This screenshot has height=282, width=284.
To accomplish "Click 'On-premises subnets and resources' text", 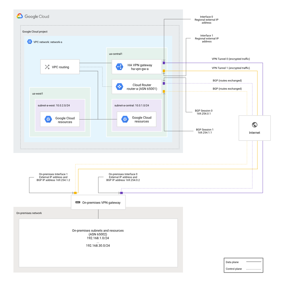I will pos(98,231).
